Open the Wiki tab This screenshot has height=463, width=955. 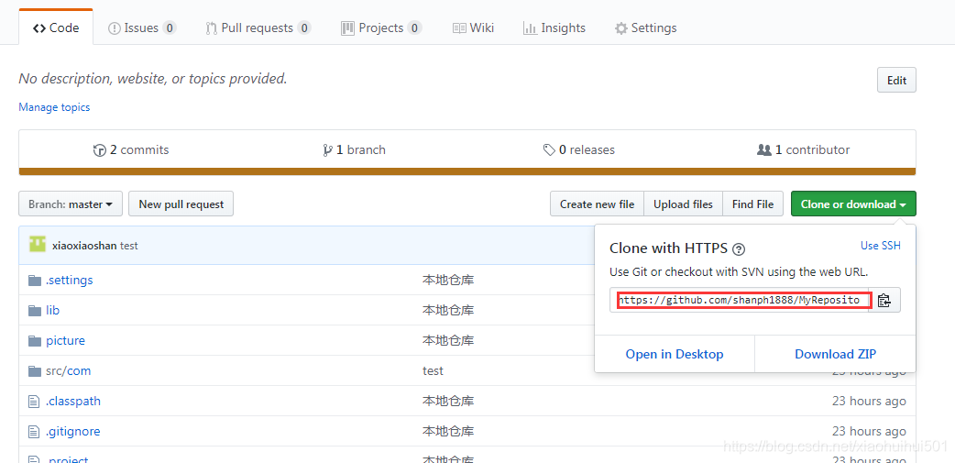[473, 28]
